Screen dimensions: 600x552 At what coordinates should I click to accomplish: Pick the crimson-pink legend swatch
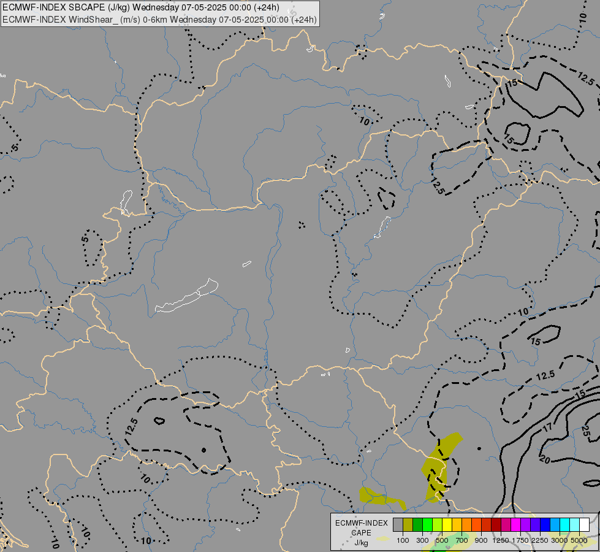click(506, 524)
